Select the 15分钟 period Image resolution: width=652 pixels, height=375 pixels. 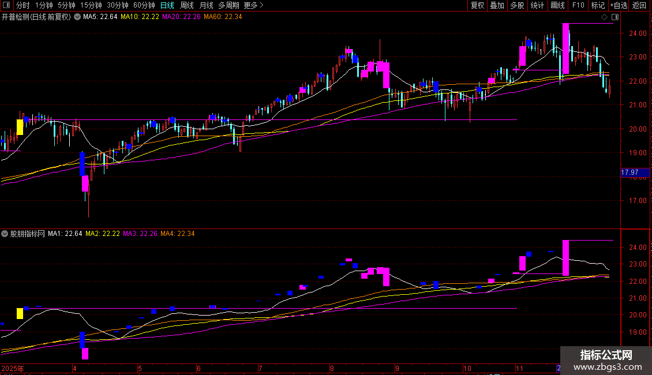(91, 5)
